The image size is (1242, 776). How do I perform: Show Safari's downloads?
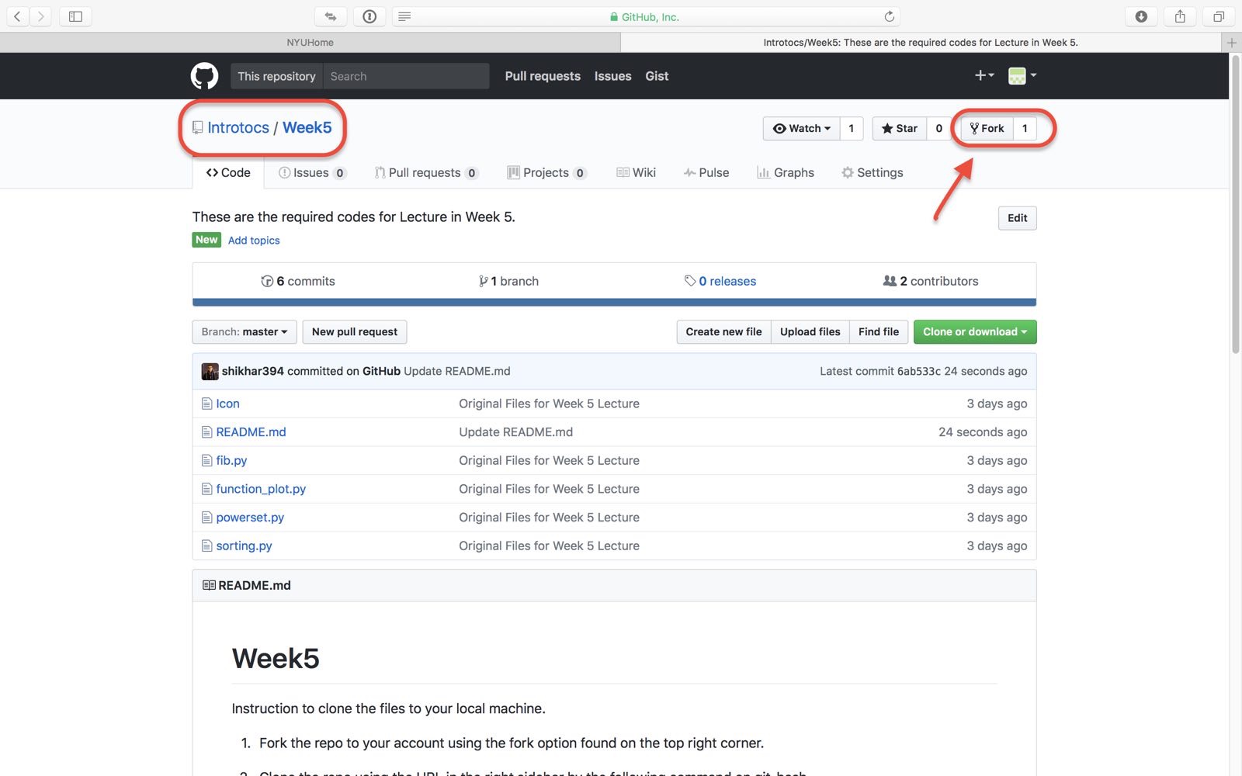[x=1141, y=16]
